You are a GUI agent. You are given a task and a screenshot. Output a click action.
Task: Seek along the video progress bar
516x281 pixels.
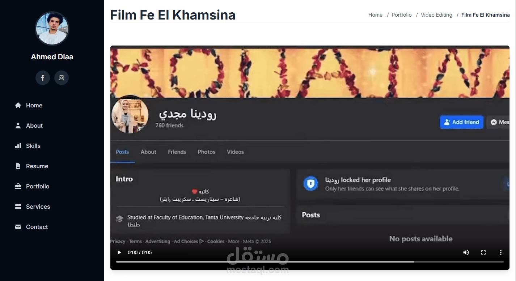tap(310, 261)
